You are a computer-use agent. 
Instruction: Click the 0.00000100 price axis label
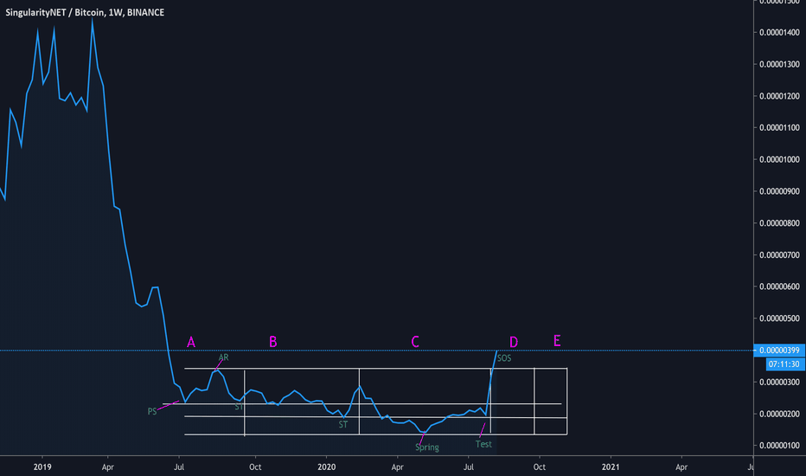[779, 446]
